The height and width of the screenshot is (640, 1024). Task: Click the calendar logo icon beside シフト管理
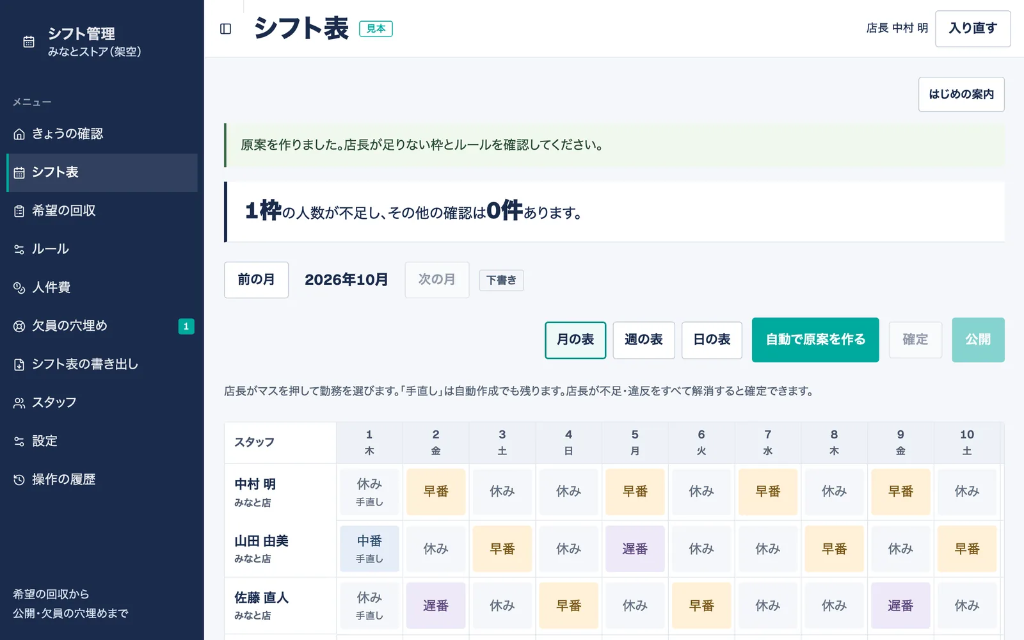pyautogui.click(x=29, y=42)
